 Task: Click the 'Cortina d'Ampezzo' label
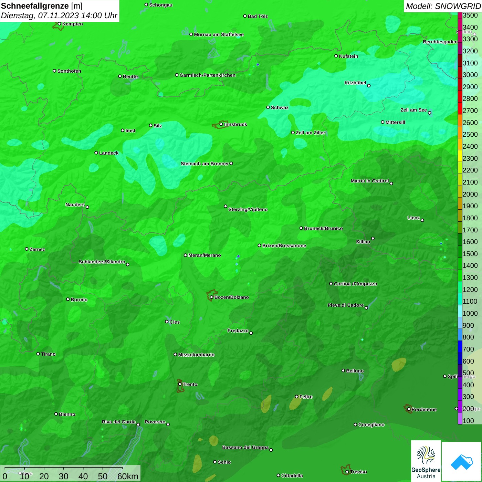(x=355, y=284)
